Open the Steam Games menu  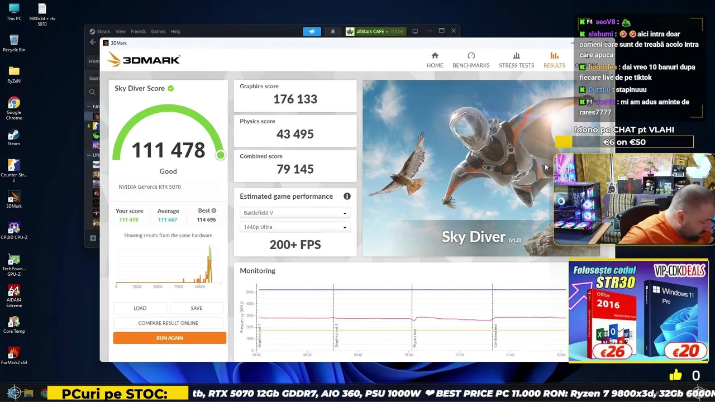[158, 31]
